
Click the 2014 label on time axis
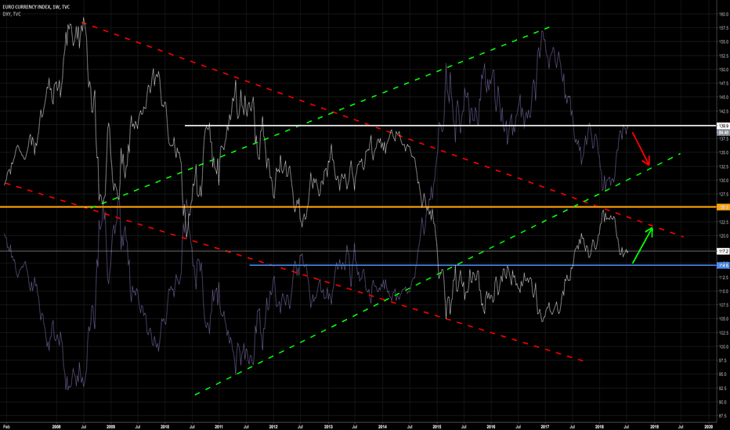[382, 426]
